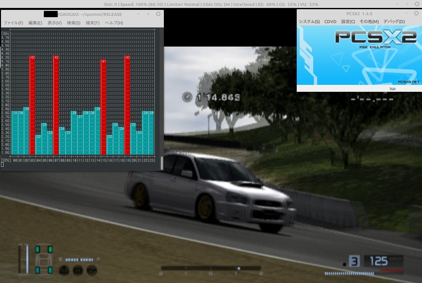Click the tire status car diagram icon

[x=44, y=260]
